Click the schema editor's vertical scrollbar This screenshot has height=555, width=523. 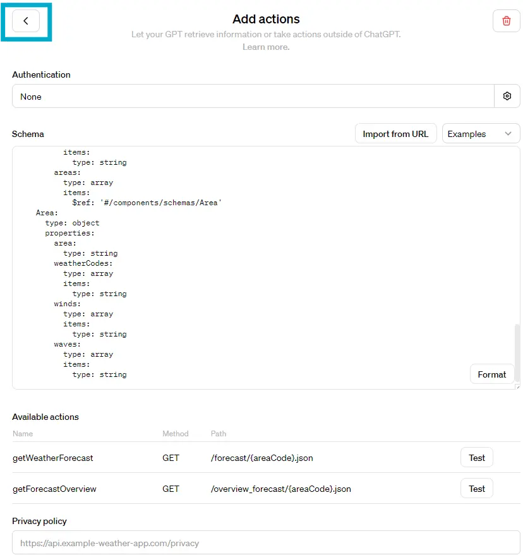[x=517, y=354]
